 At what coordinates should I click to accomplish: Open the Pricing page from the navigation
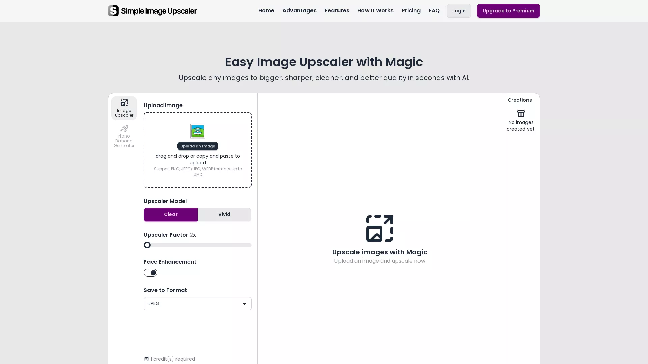[411, 11]
